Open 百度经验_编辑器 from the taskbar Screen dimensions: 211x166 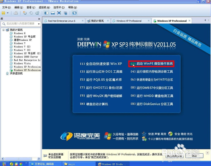[x=45, y=164]
